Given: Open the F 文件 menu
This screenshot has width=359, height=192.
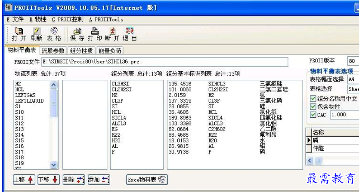Looking at the screenshot, I should point(15,20).
